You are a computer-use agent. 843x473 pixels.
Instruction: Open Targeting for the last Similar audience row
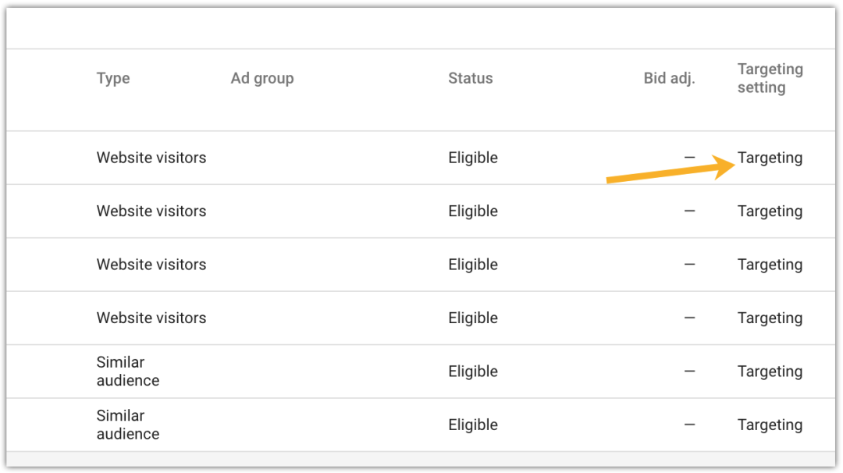tap(770, 425)
